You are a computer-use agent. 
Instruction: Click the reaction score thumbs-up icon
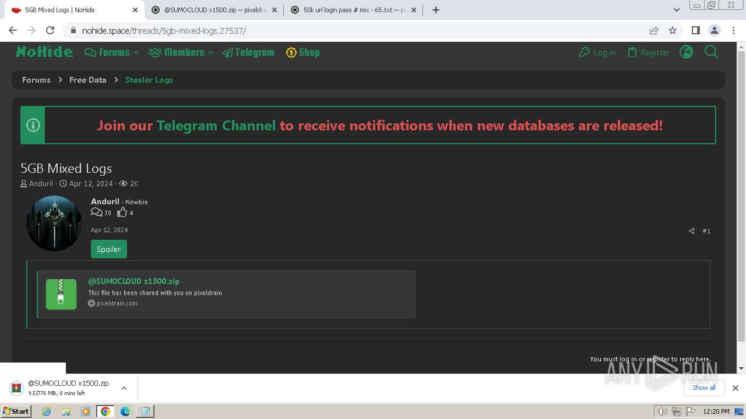[x=122, y=212]
